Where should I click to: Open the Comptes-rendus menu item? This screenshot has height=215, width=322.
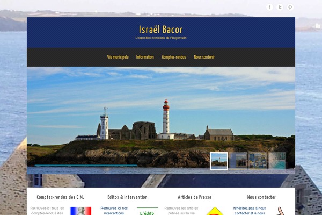[x=174, y=57]
